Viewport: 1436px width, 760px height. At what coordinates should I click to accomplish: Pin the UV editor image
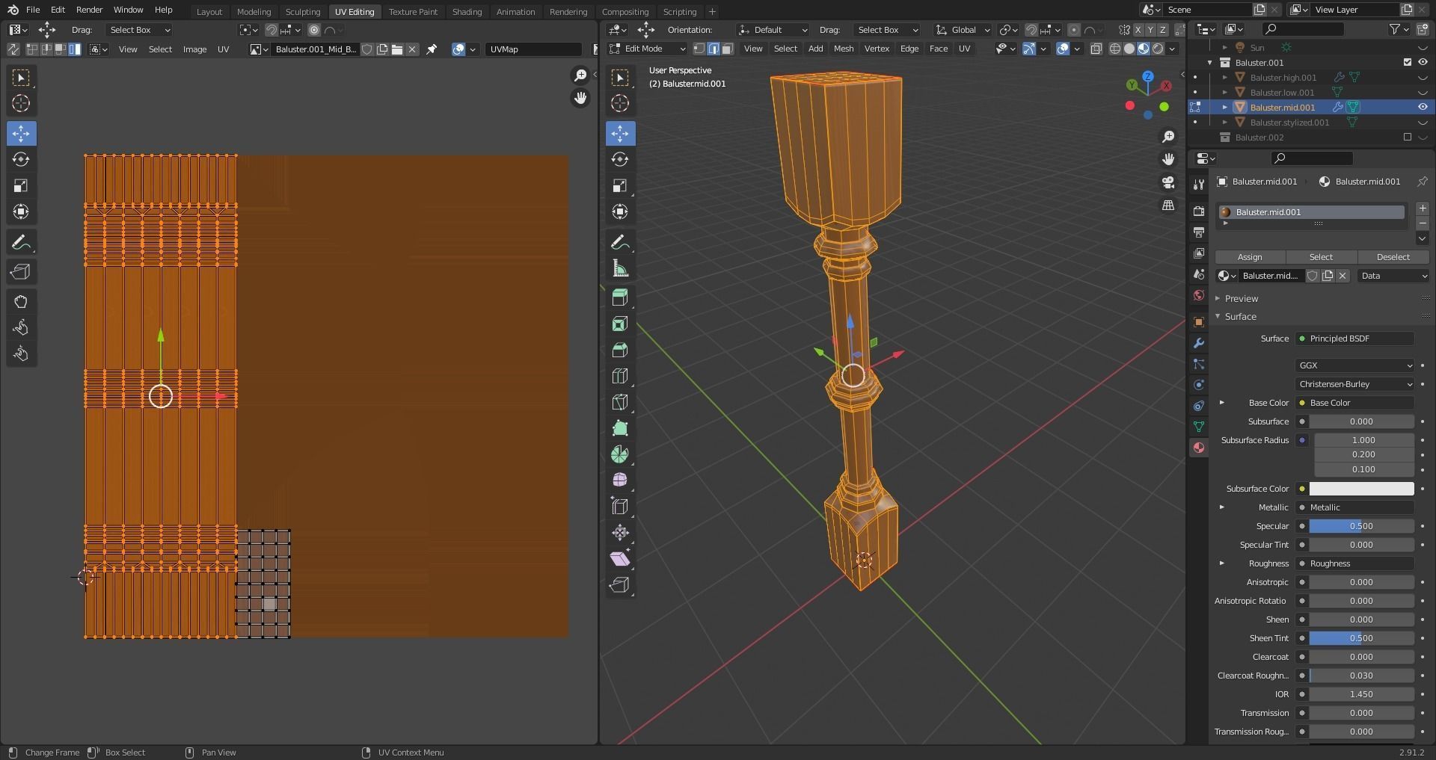[x=432, y=49]
